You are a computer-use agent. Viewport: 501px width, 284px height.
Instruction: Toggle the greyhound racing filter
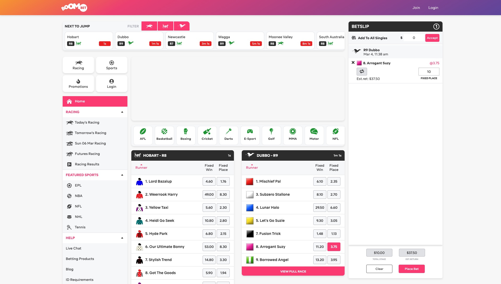point(182,26)
